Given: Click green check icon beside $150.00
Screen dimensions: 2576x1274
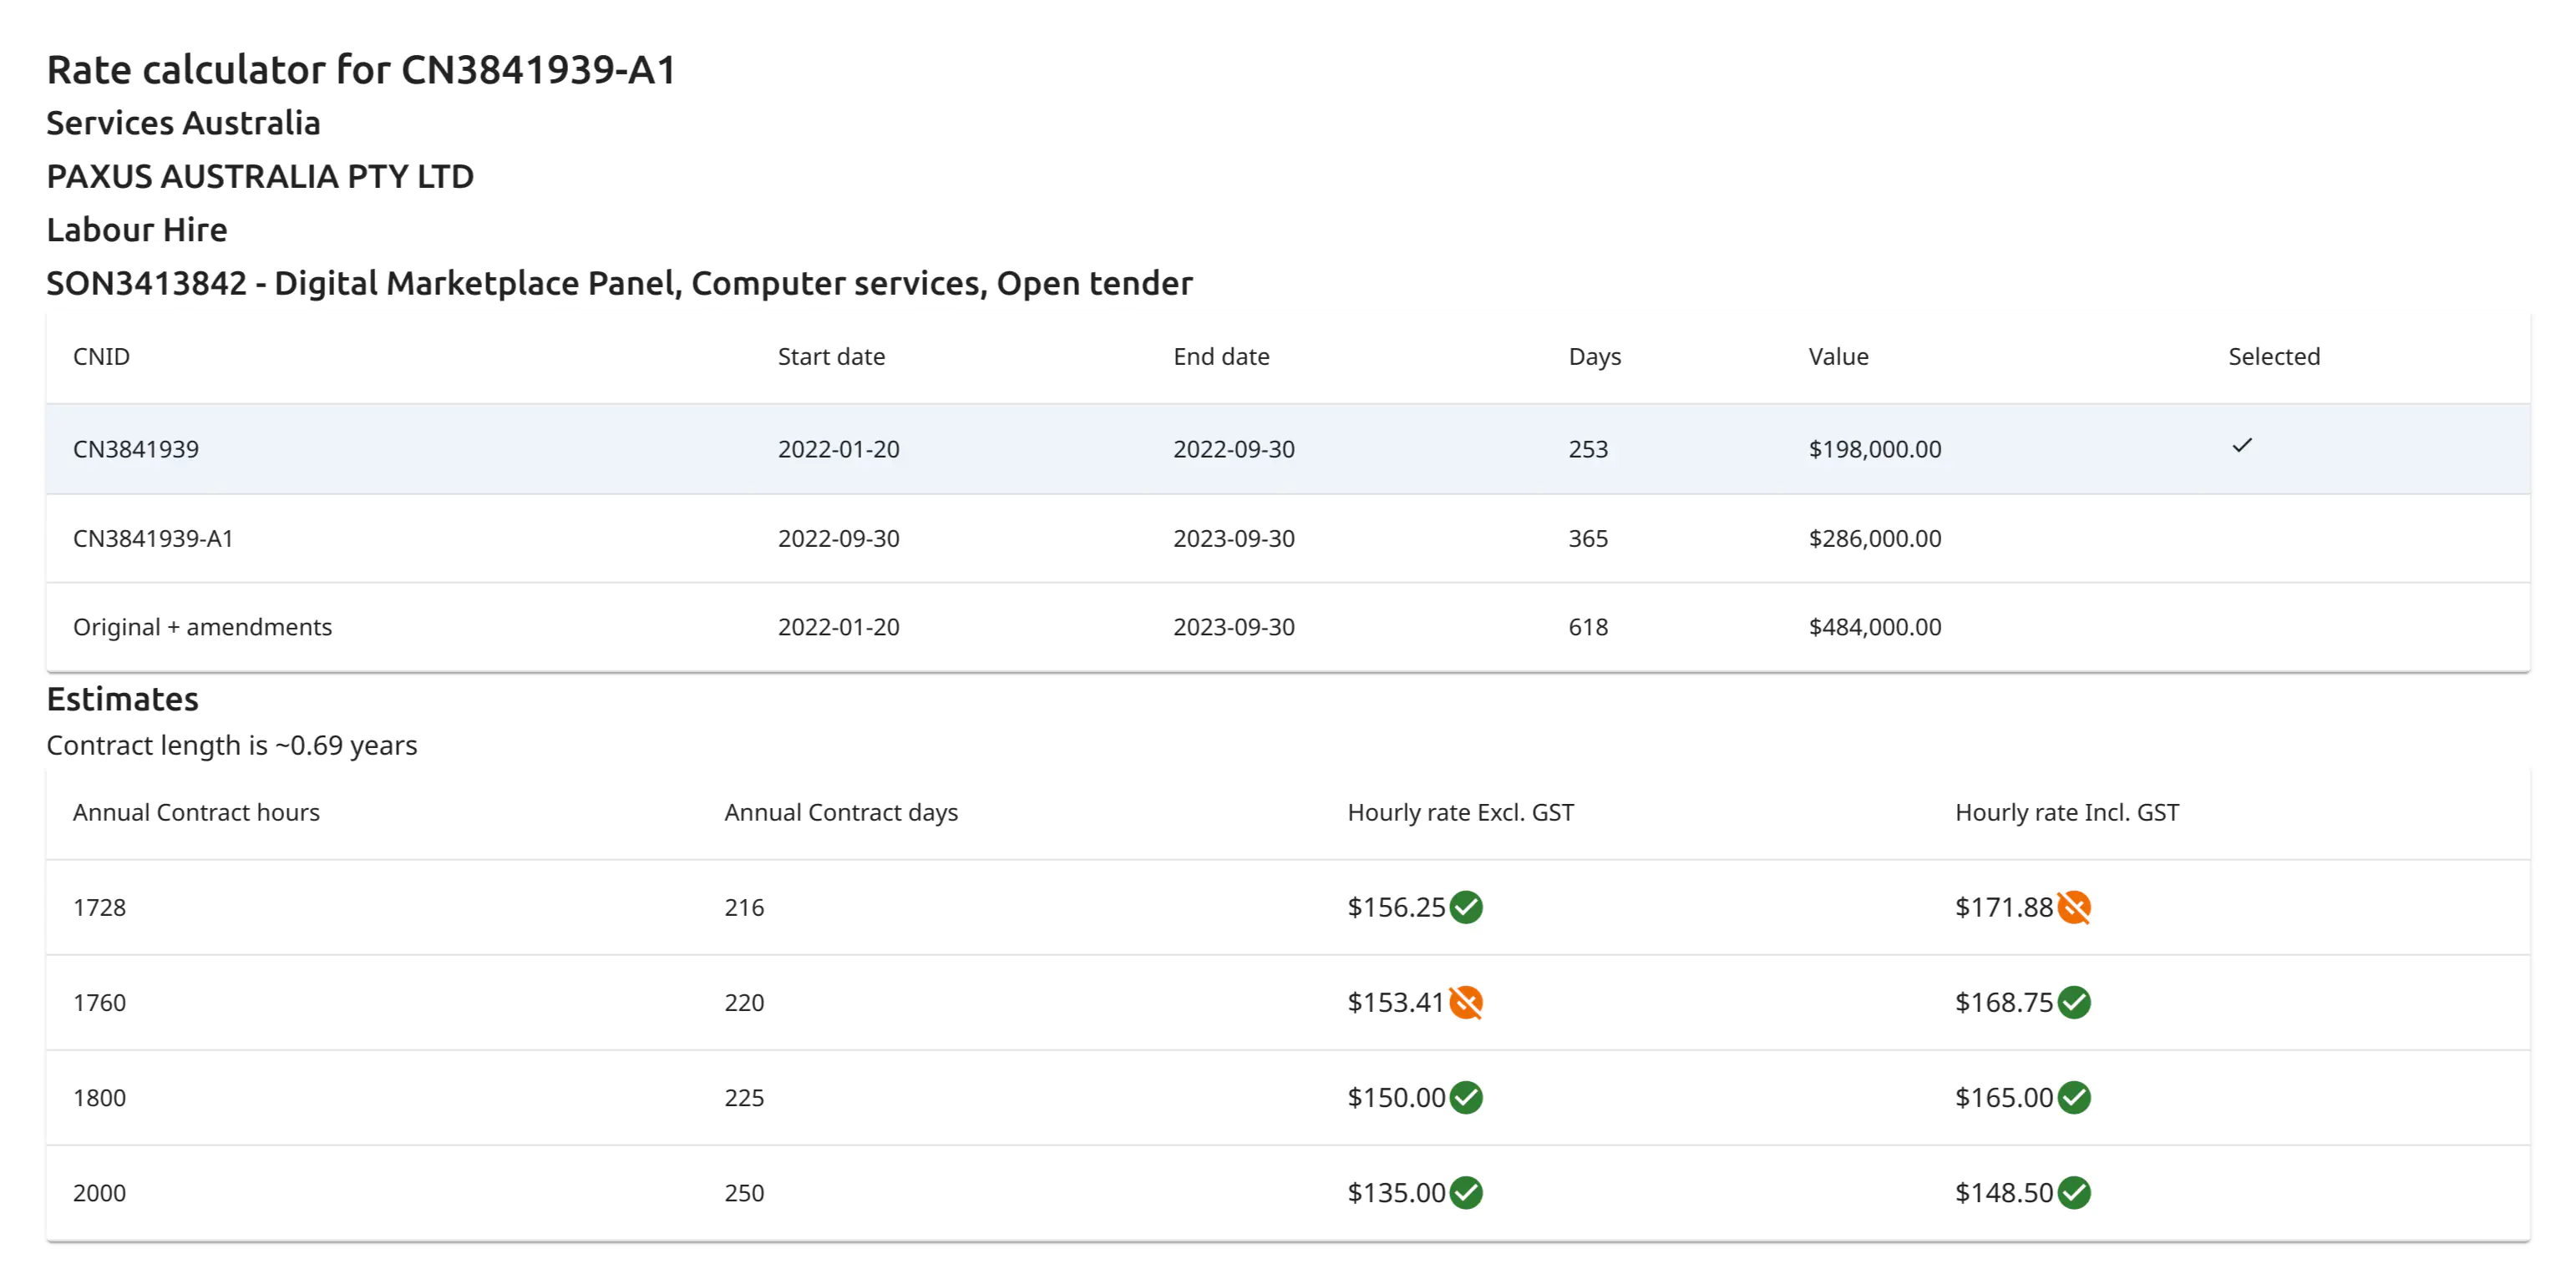Looking at the screenshot, I should [1466, 1097].
